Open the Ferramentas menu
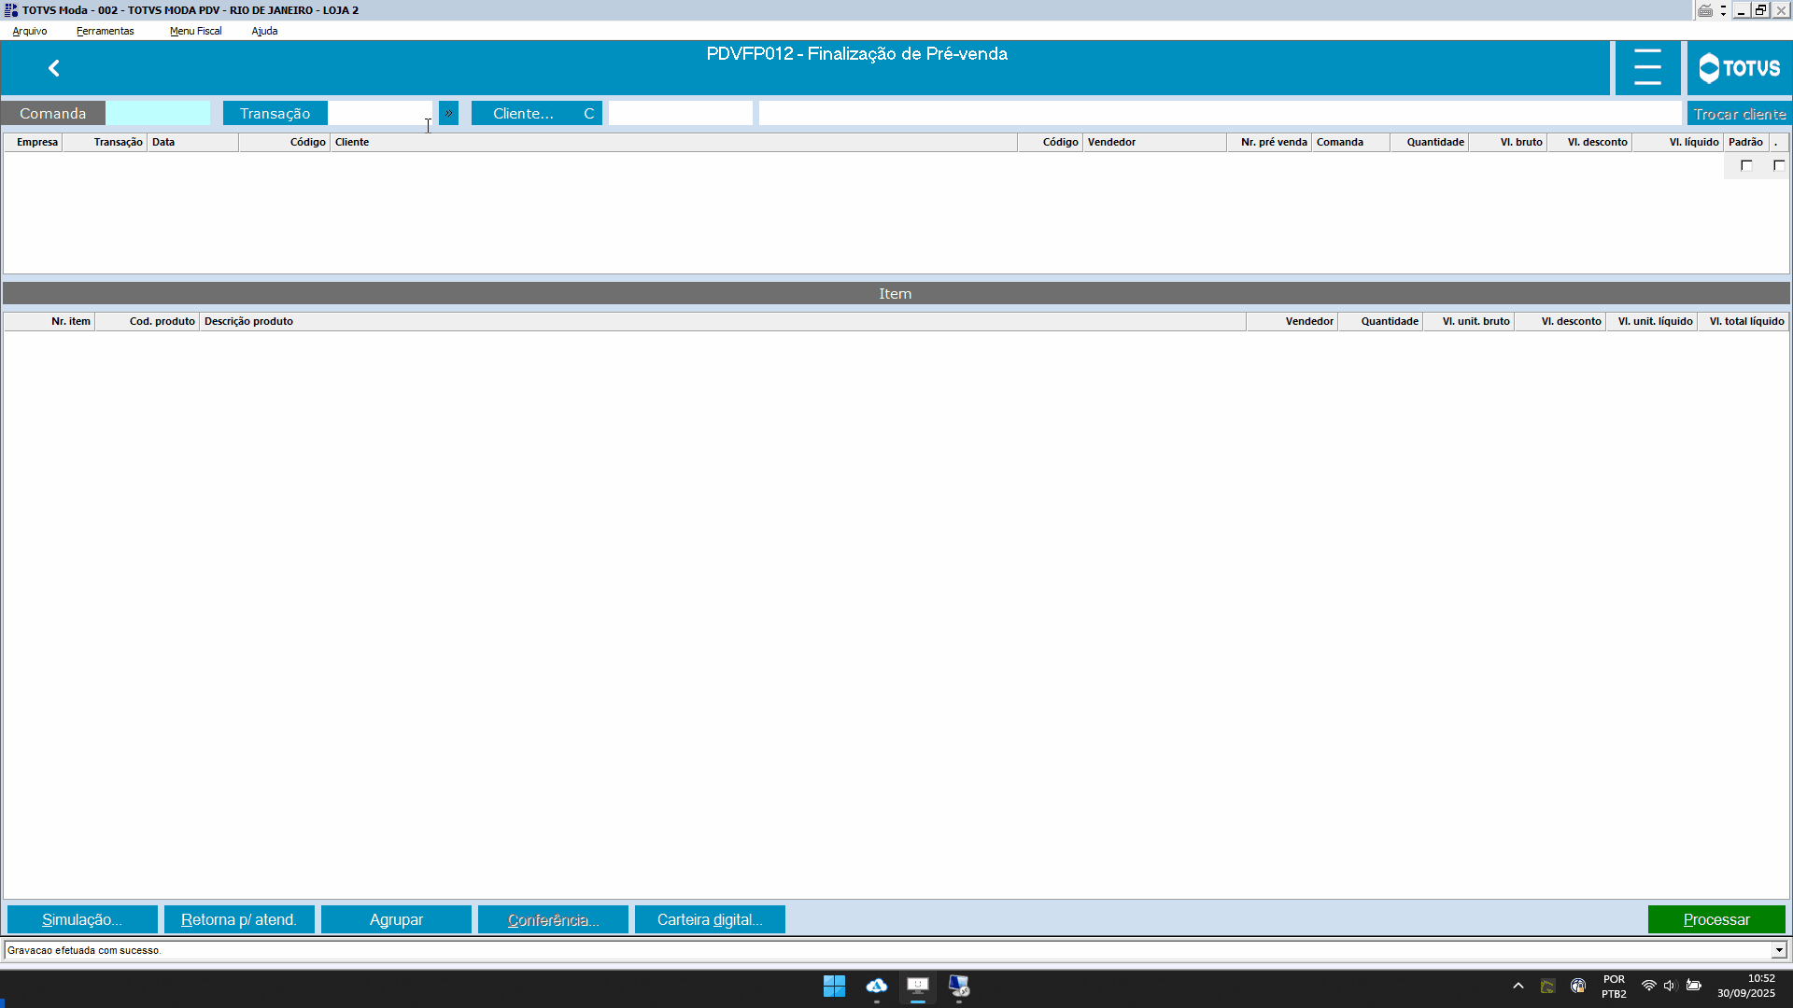The width and height of the screenshot is (1793, 1008). pos(105,31)
